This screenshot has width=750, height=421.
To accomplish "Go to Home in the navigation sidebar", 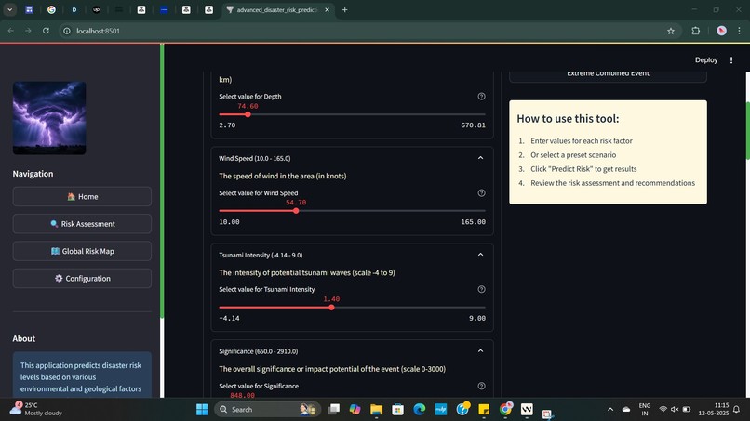I will [x=82, y=196].
